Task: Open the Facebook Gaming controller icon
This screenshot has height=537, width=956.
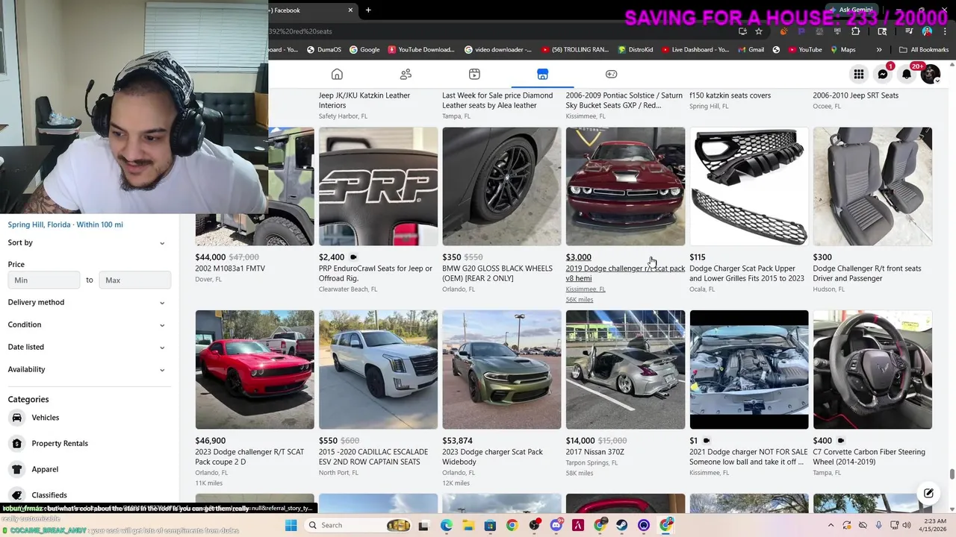Action: click(611, 74)
